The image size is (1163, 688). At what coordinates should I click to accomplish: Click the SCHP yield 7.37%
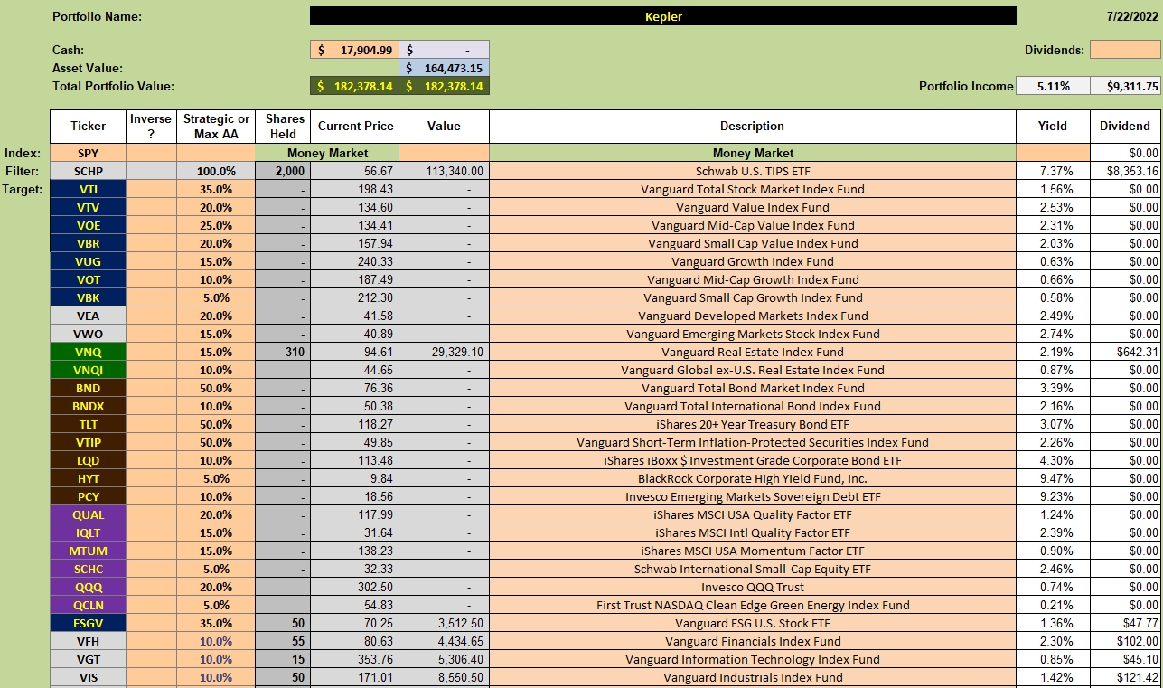click(x=1053, y=171)
